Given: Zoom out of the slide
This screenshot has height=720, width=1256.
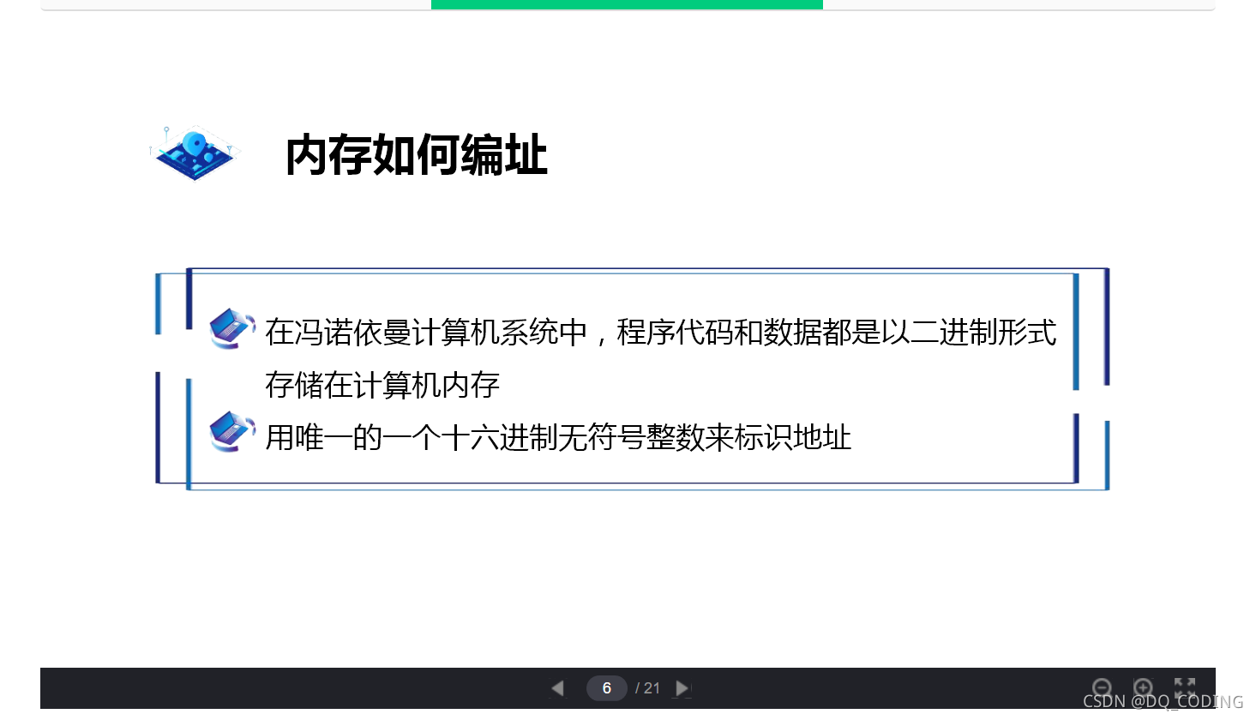Looking at the screenshot, I should click(x=1102, y=687).
